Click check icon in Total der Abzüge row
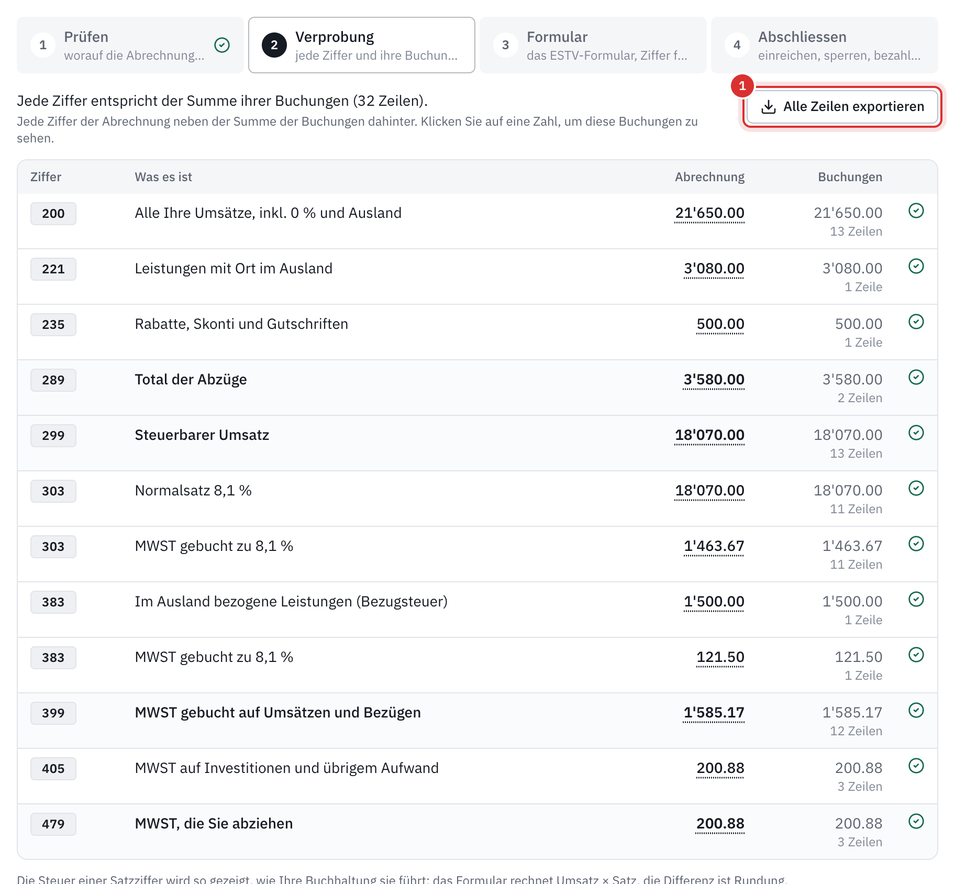This screenshot has width=955, height=884. 916,377
